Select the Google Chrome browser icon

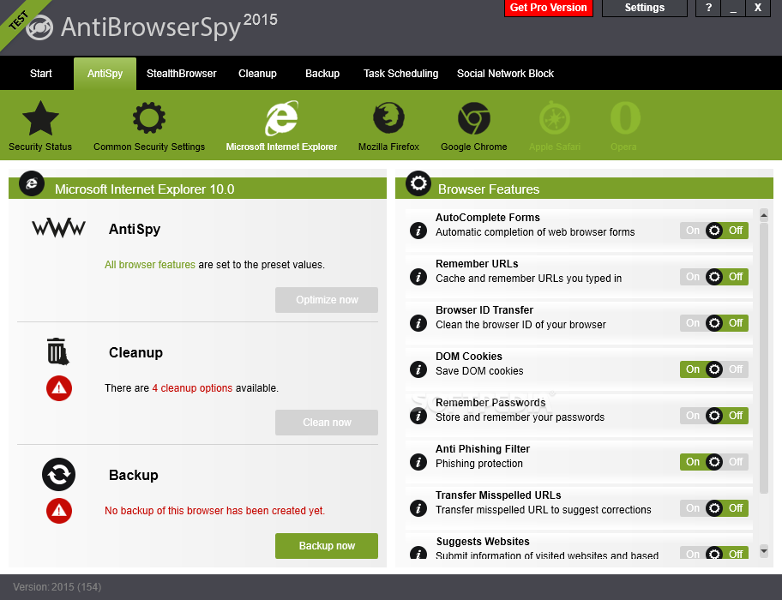click(x=474, y=118)
